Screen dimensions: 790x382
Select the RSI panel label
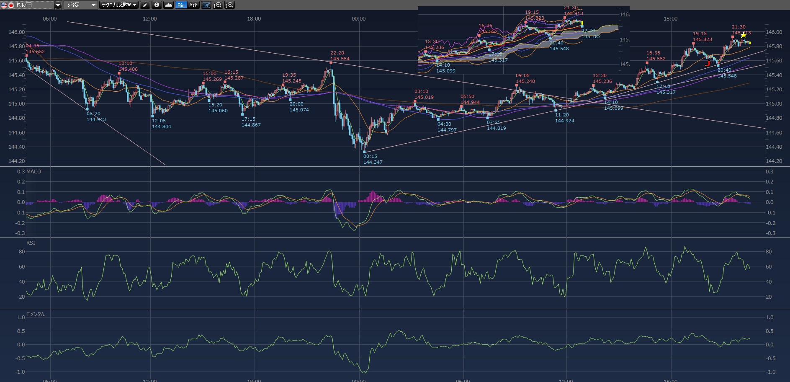31,243
